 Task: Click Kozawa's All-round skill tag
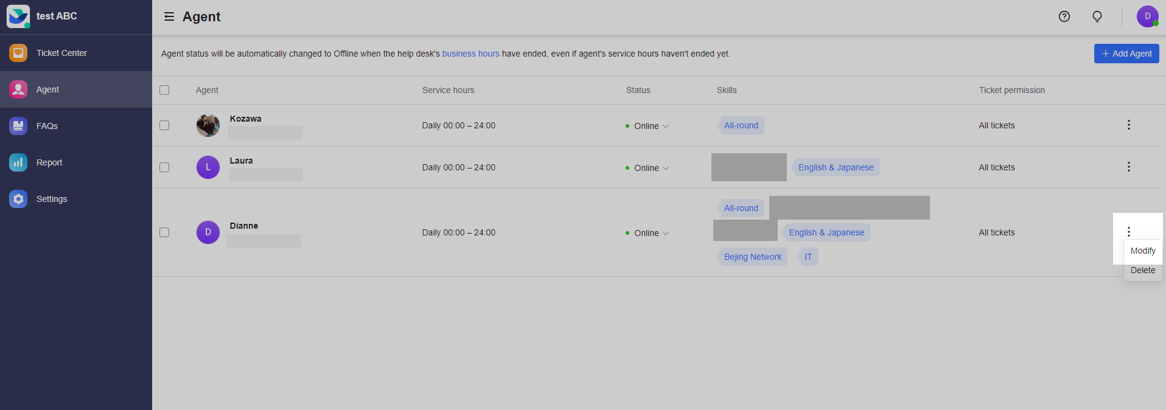[741, 125]
